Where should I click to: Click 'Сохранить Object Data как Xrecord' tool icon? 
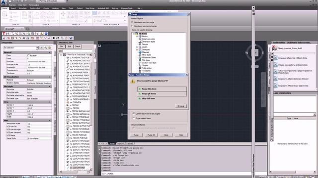pos(275,79)
